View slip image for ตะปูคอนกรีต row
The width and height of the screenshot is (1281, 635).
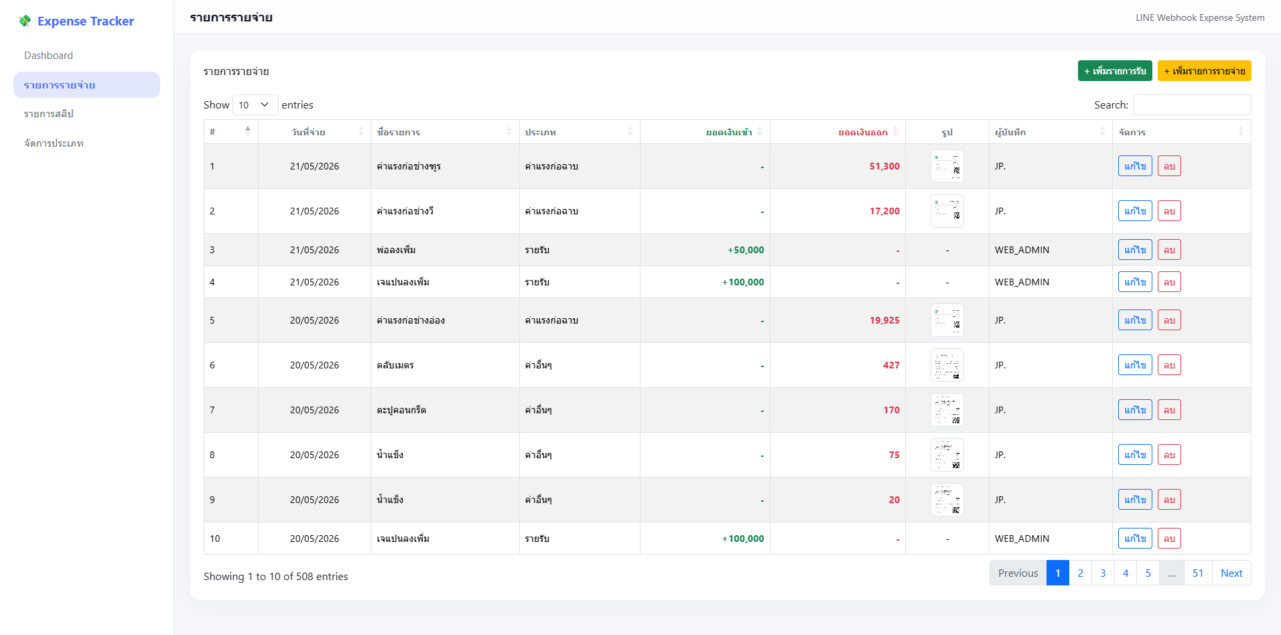coord(947,410)
